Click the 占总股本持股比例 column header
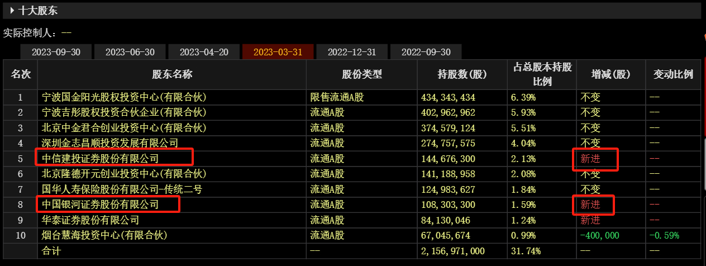The height and width of the screenshot is (266, 706). [x=542, y=74]
